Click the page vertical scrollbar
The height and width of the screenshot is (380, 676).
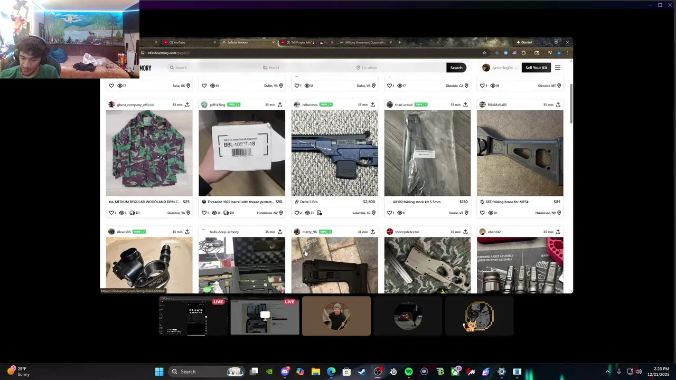(571, 104)
